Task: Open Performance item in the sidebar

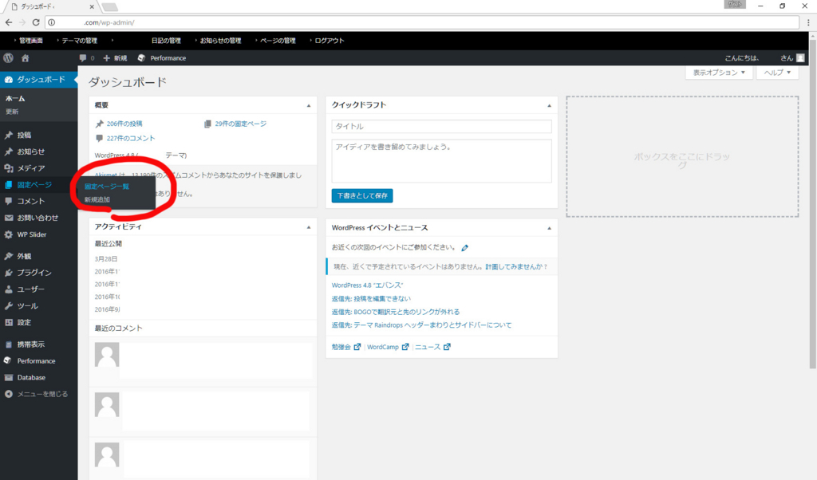Action: [38, 360]
